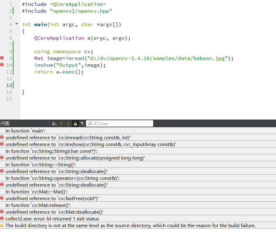The image size is (276, 237).
Task: Click 'In function cv::String::operator=' row
Action: (x=138, y=178)
